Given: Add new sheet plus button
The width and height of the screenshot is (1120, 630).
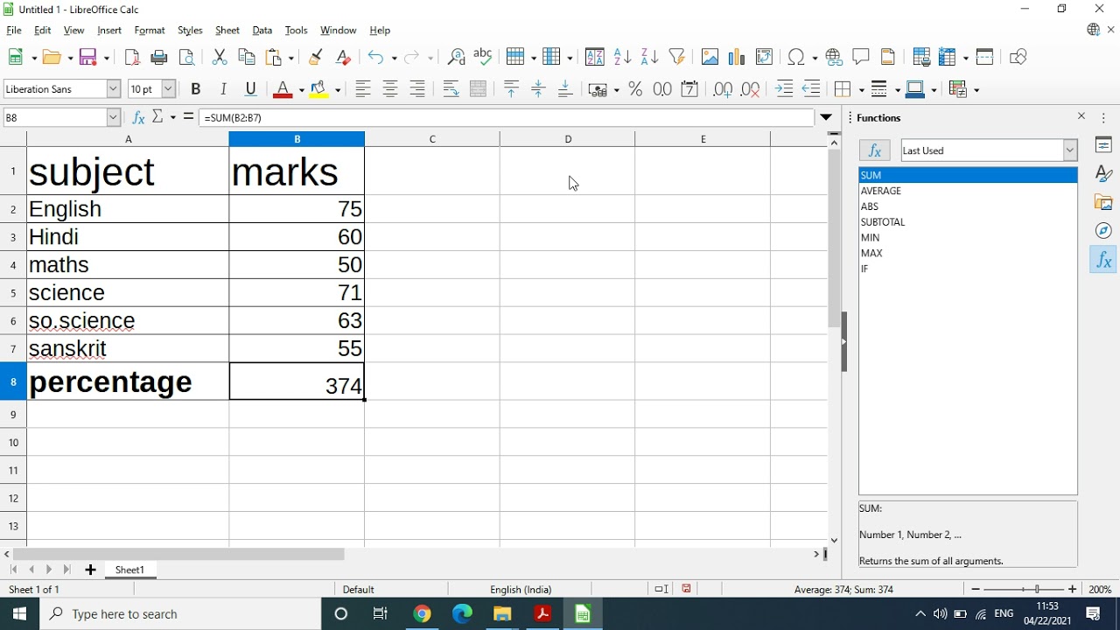Looking at the screenshot, I should click(x=90, y=570).
